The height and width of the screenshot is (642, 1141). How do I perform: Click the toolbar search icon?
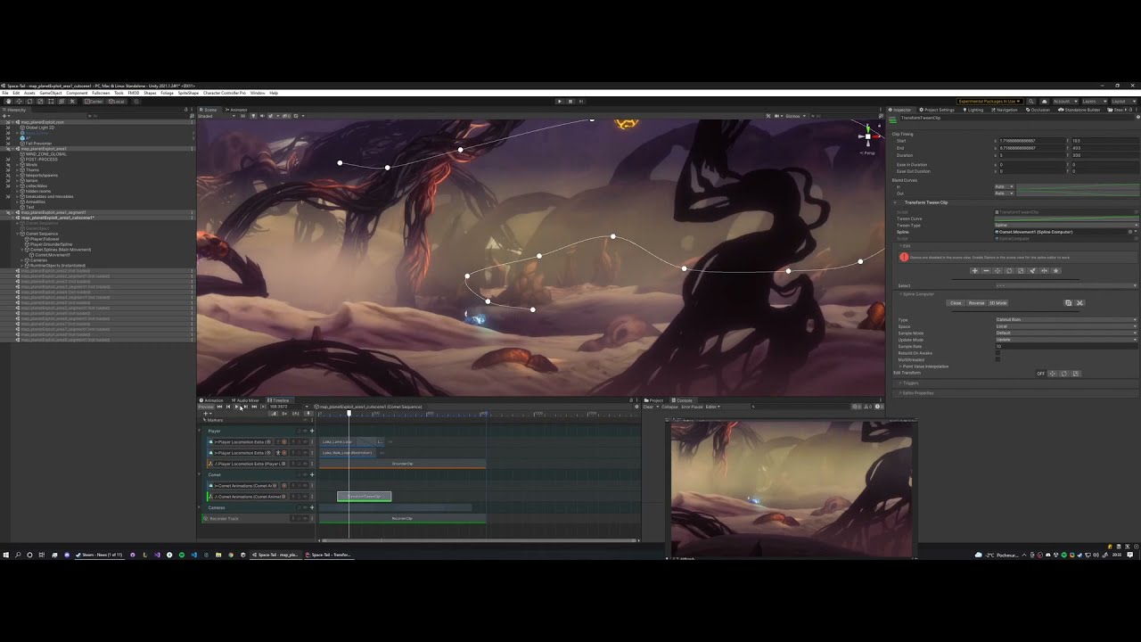click(1030, 102)
